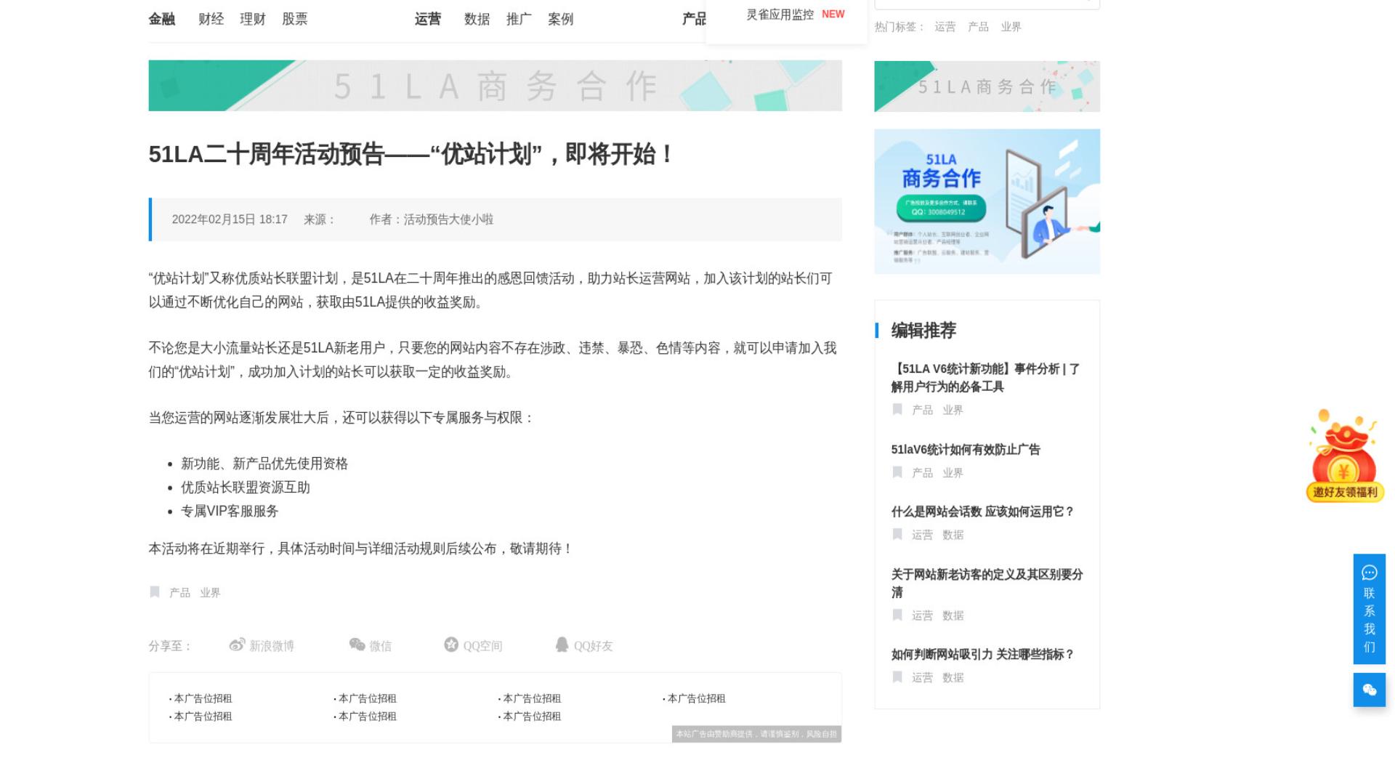Open the 联系我们 chat widget
The width and height of the screenshot is (1395, 763).
[x=1370, y=609]
